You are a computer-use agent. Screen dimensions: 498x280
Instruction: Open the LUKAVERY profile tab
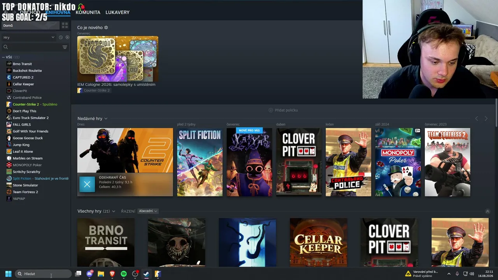(117, 12)
